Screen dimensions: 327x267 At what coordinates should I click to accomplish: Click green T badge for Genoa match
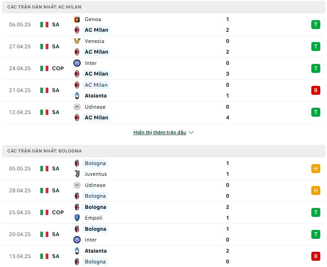click(315, 25)
